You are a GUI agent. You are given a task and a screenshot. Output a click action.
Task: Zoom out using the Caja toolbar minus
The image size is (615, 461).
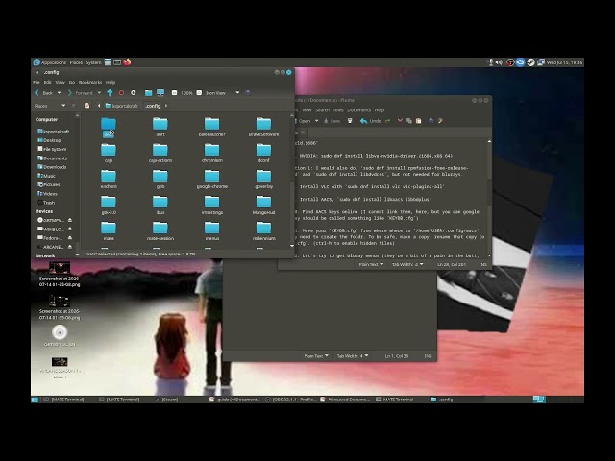click(174, 93)
